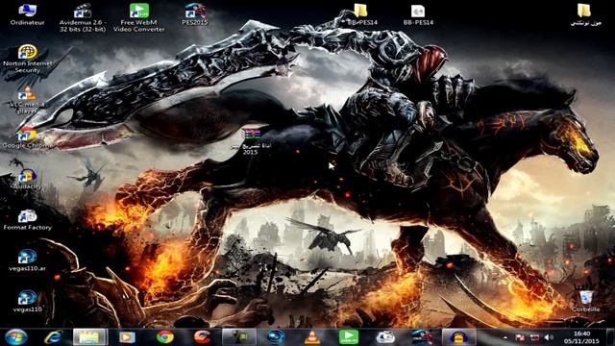This screenshot has width=615, height=346.
Task: Select the Google Chrome desktop shortcut
Action: [27, 138]
